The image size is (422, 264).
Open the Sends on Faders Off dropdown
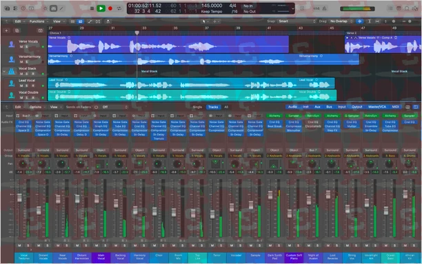point(114,107)
